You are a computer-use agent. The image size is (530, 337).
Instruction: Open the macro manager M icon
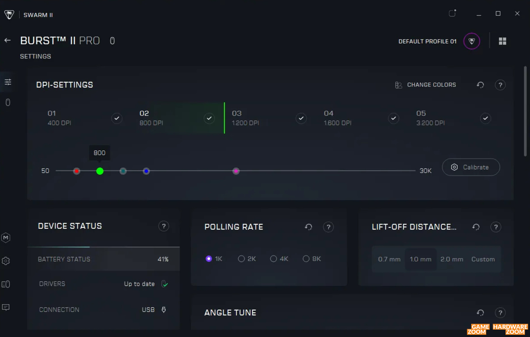pyautogui.click(x=6, y=238)
